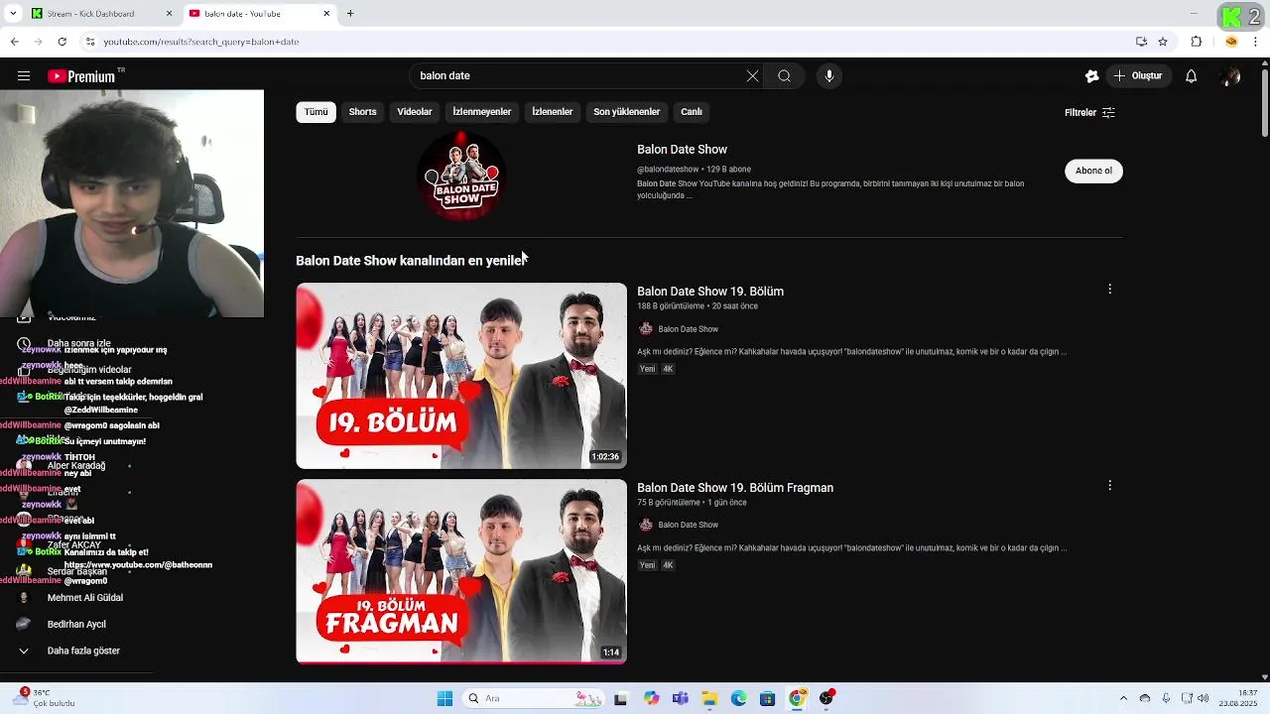Open options menu for 19. Bölüm Fragman
The width and height of the screenshot is (1270, 714).
pyautogui.click(x=1109, y=486)
